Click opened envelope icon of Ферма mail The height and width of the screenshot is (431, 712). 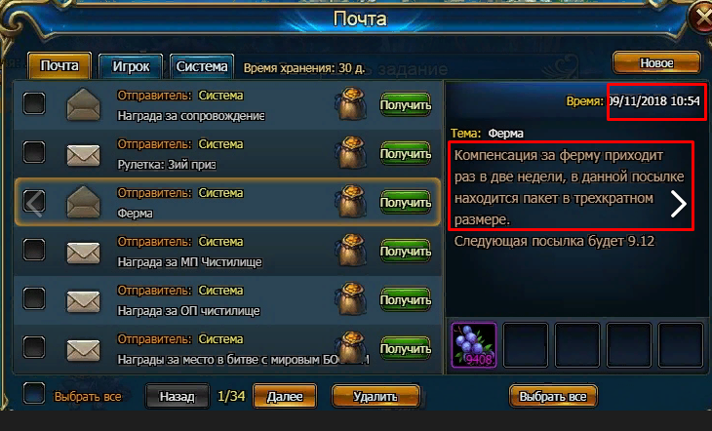click(x=83, y=202)
